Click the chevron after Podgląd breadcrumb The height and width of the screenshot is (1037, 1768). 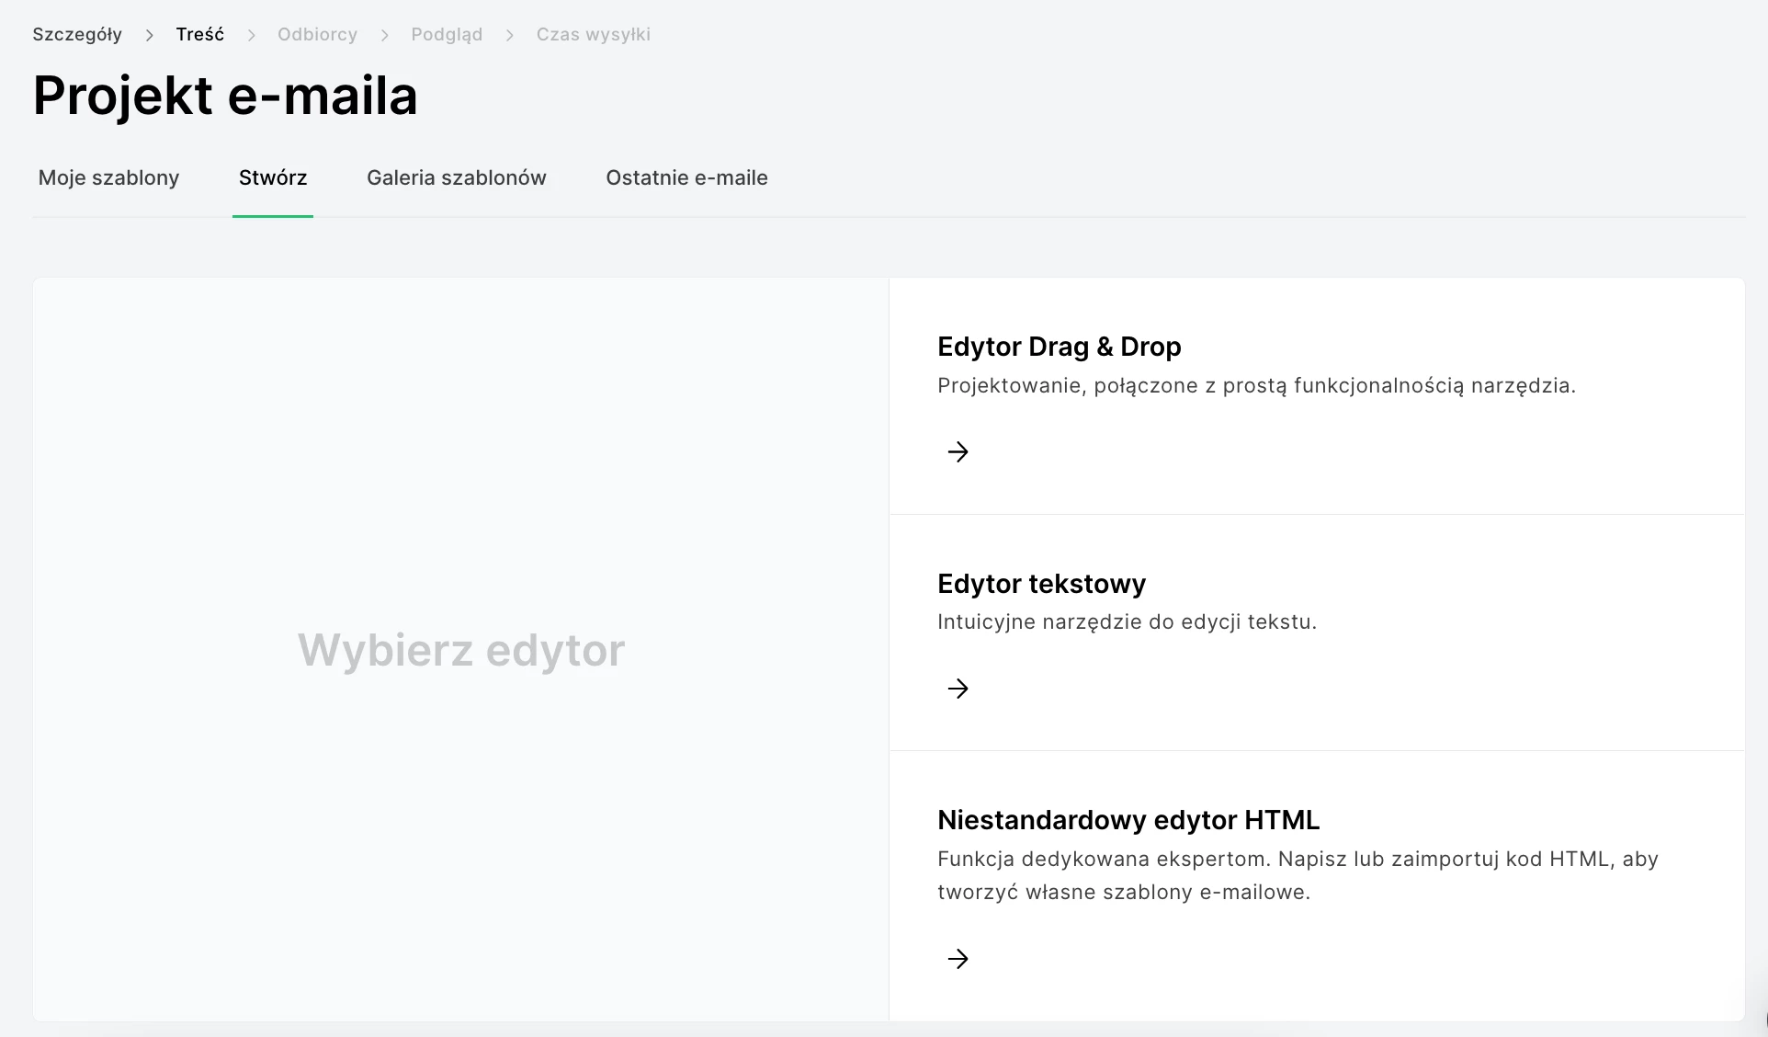pos(509,35)
